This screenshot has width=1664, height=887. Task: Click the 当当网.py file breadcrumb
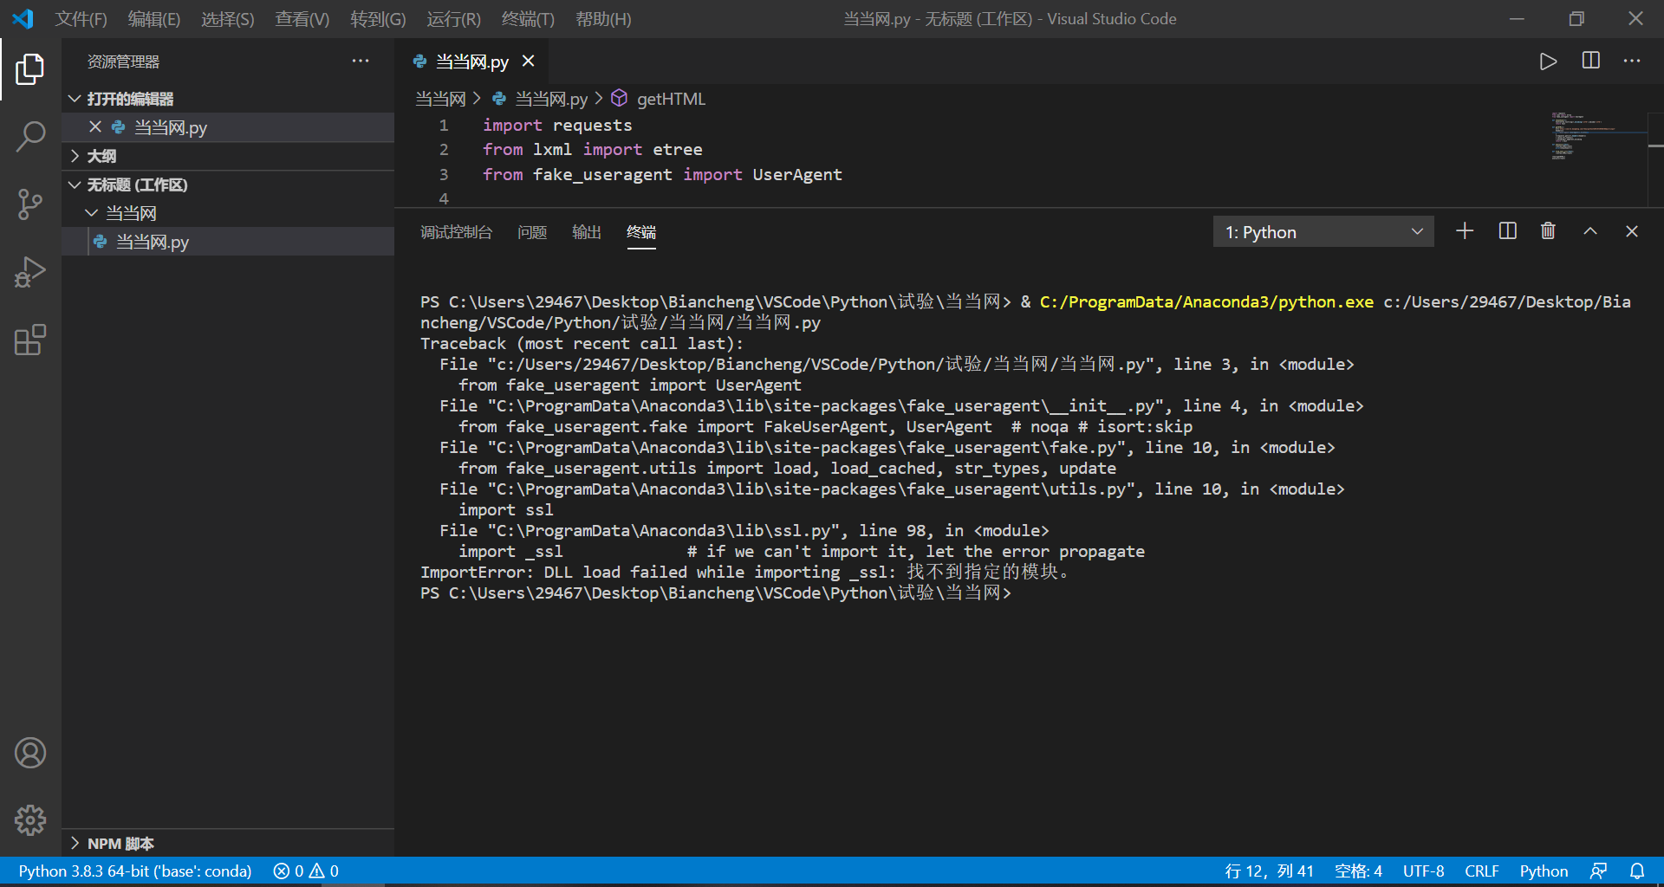click(x=541, y=99)
